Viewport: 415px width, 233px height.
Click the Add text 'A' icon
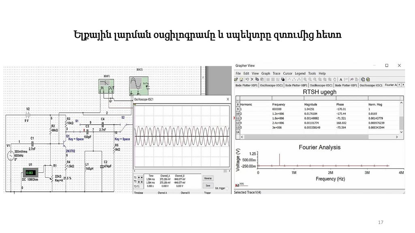(x=340, y=79)
